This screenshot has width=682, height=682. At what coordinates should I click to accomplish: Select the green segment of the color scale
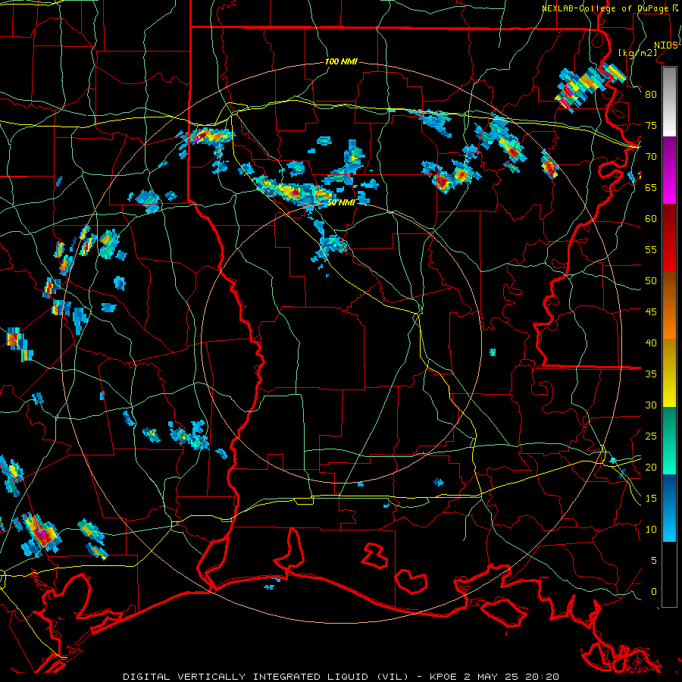(669, 440)
